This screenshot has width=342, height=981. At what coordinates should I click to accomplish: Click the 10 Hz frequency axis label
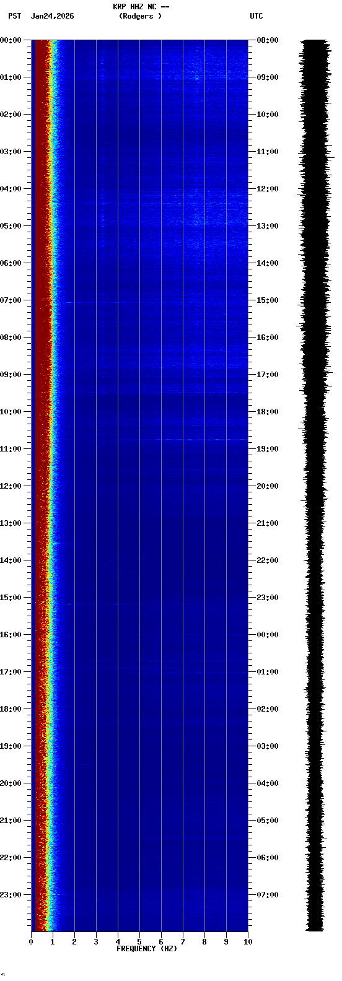coord(248,942)
